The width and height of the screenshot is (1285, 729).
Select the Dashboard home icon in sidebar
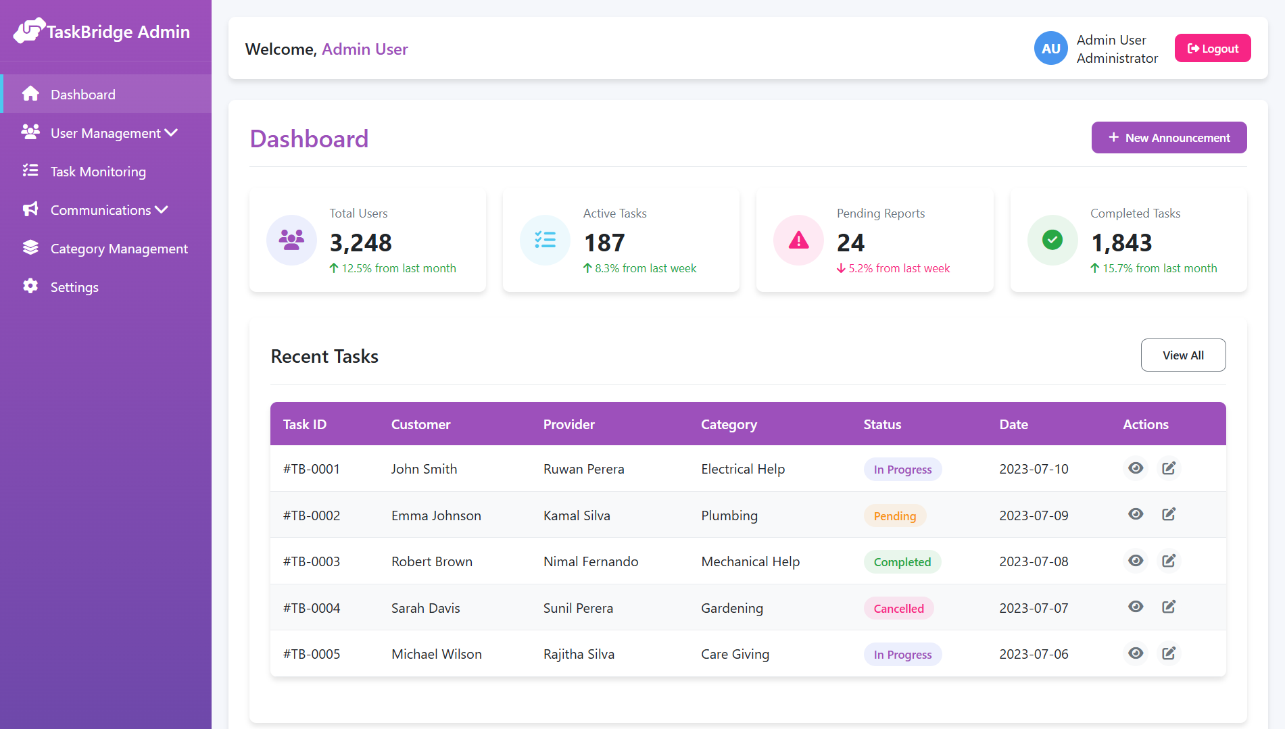point(31,94)
